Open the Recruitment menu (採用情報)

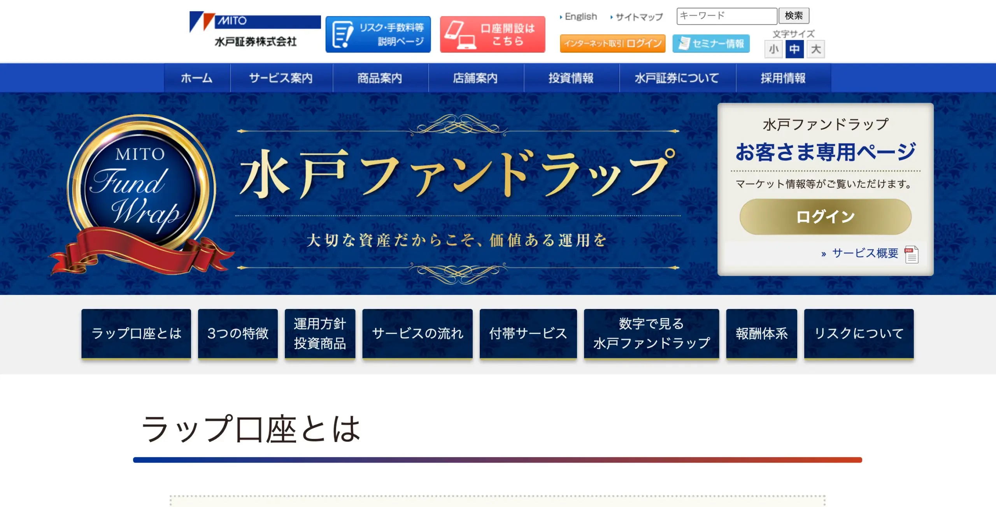pos(784,78)
